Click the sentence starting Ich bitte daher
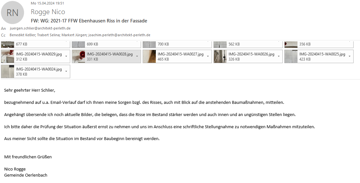The image size is (360, 183). [160, 127]
